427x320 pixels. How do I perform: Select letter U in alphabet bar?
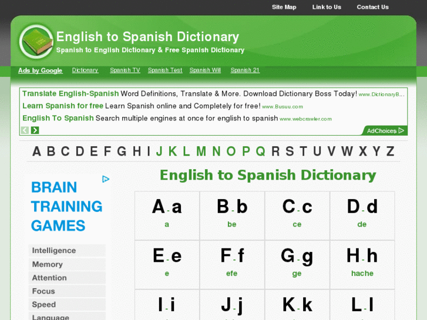[317, 151]
